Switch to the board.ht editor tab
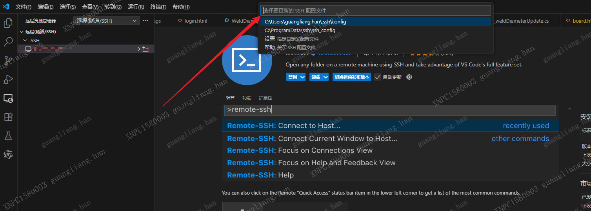The width and height of the screenshot is (591, 211). point(576,21)
